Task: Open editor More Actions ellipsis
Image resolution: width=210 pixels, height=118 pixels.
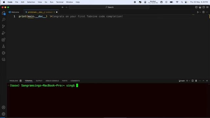Action: (207, 12)
